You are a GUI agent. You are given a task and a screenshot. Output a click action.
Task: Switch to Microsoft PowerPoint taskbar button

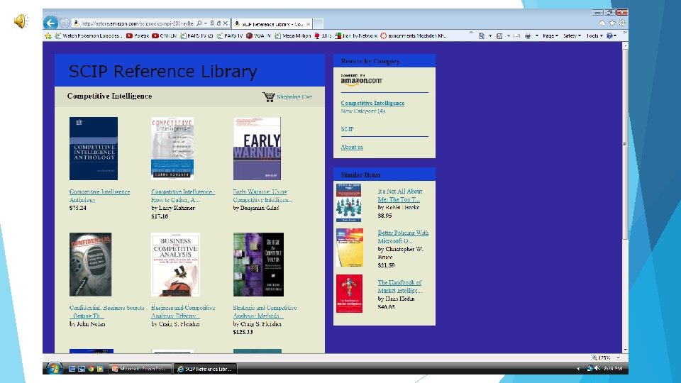pos(140,369)
